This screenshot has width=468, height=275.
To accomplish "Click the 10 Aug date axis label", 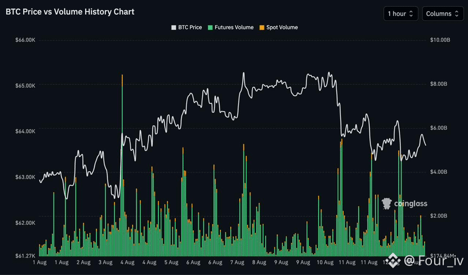I will pyautogui.click(x=325, y=263).
